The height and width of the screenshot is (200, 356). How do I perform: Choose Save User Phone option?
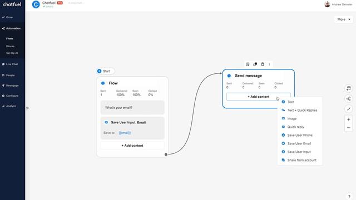(x=300, y=135)
